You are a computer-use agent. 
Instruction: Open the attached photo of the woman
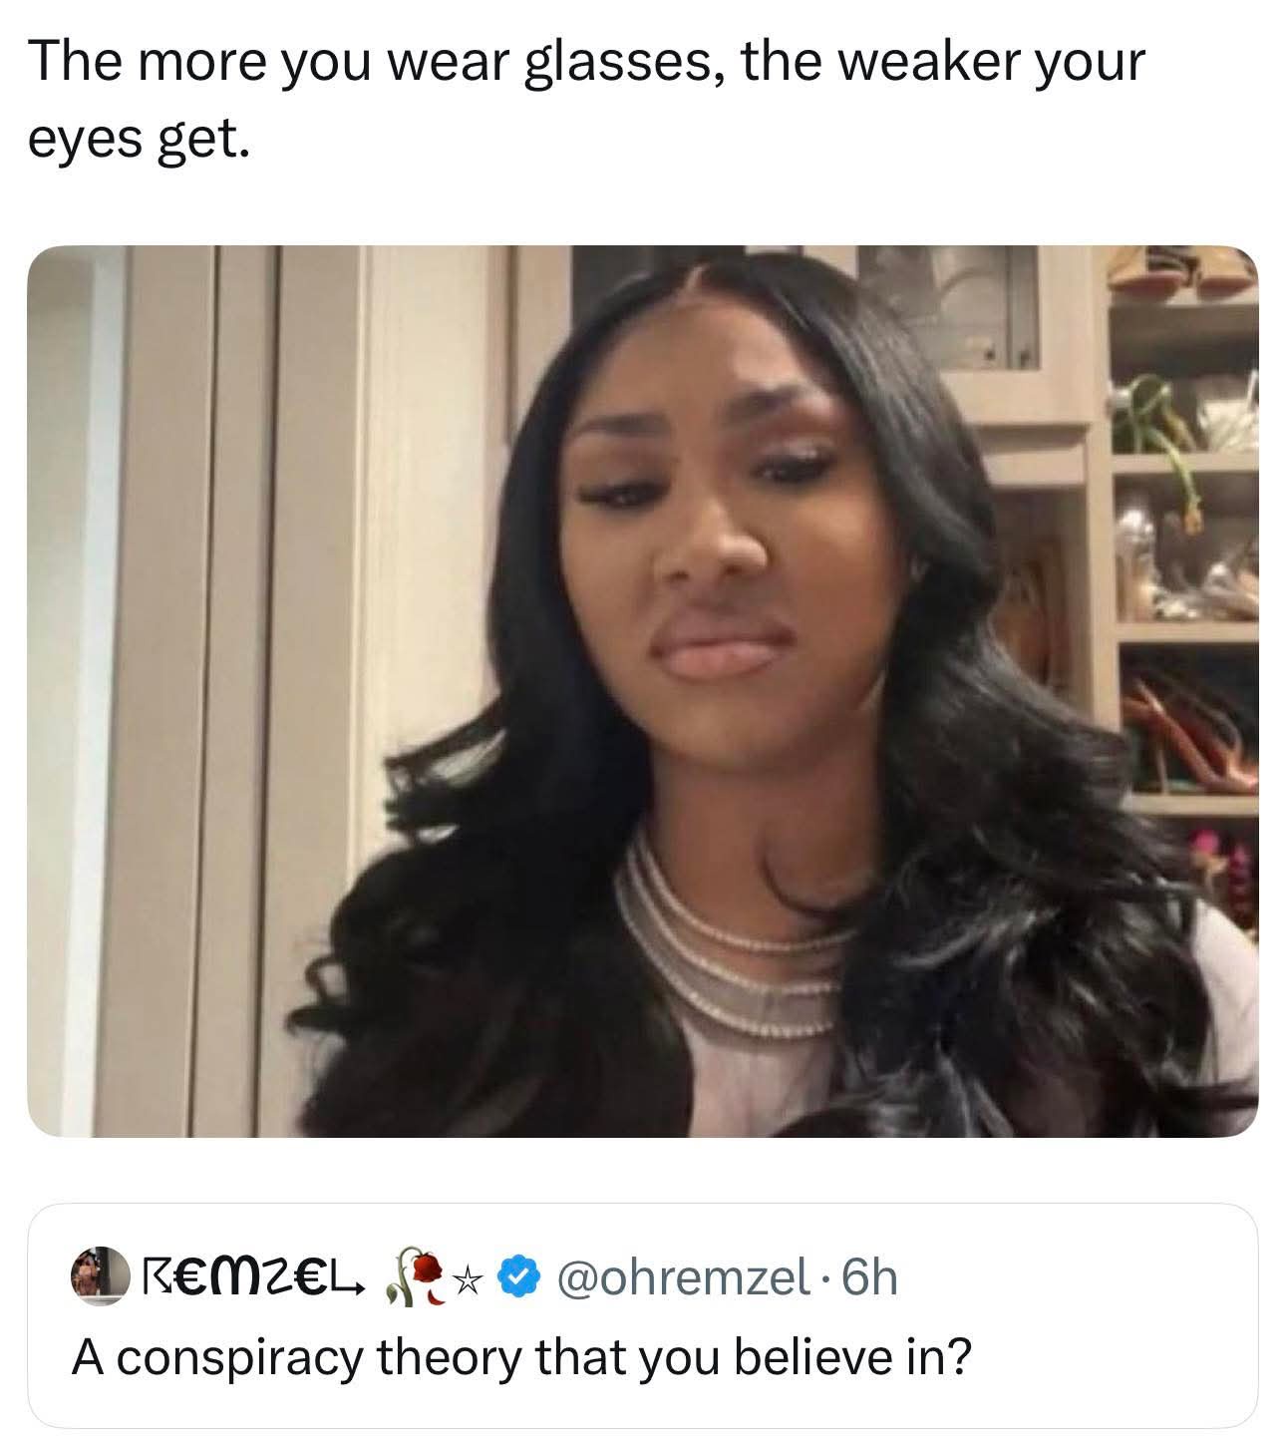642,690
